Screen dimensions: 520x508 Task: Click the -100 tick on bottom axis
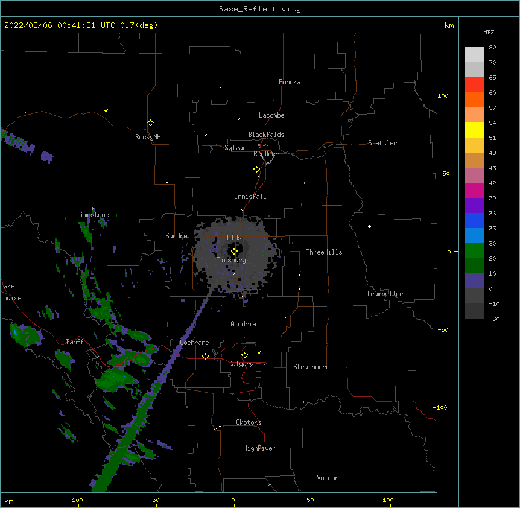coord(75,500)
